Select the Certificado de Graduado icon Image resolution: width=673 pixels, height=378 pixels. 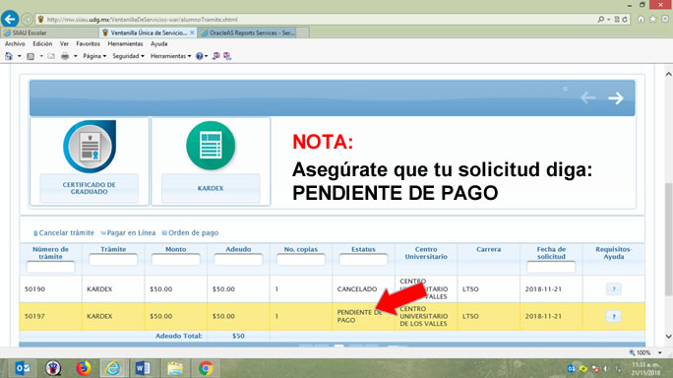click(x=90, y=147)
